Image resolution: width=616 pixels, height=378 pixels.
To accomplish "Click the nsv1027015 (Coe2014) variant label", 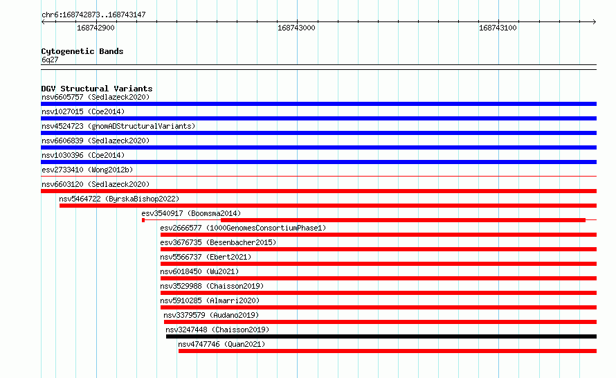I will click(83, 111).
